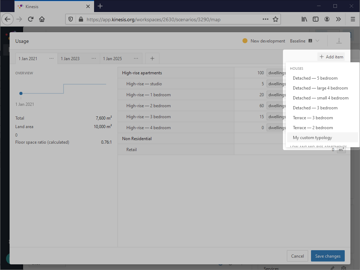The height and width of the screenshot is (270, 360).
Task: Click the Land area 10,000 m² value
Action: 103,127
